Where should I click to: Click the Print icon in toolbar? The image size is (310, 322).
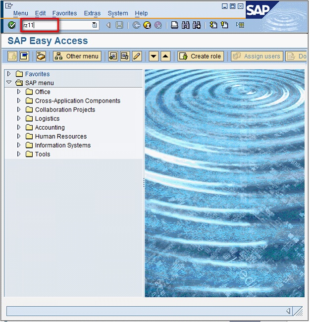[174, 25]
